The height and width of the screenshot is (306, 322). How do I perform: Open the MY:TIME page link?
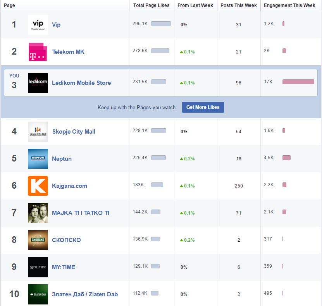64,267
